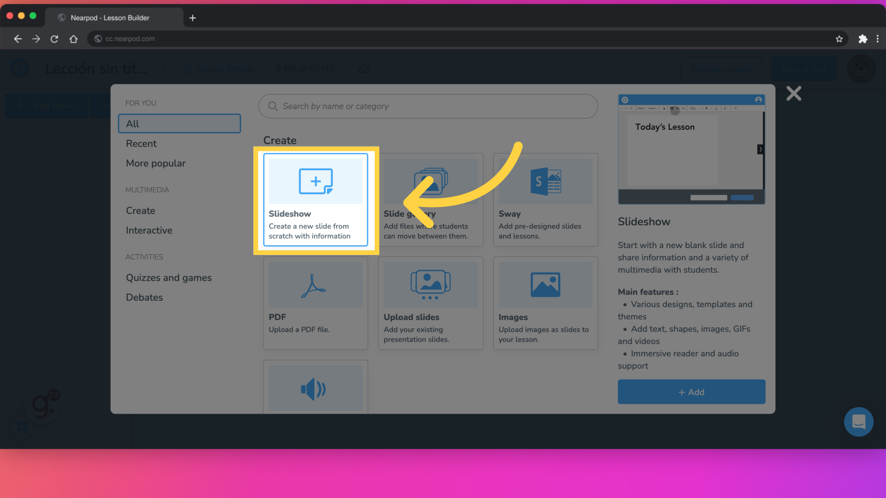This screenshot has width=886, height=498.
Task: Click Save & Exit button
Action: pos(803,69)
